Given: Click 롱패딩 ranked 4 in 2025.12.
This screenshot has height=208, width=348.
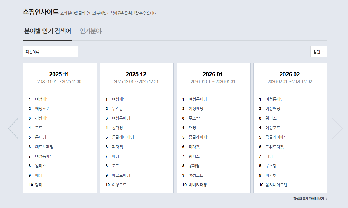Looking at the screenshot, I should 117,128.
